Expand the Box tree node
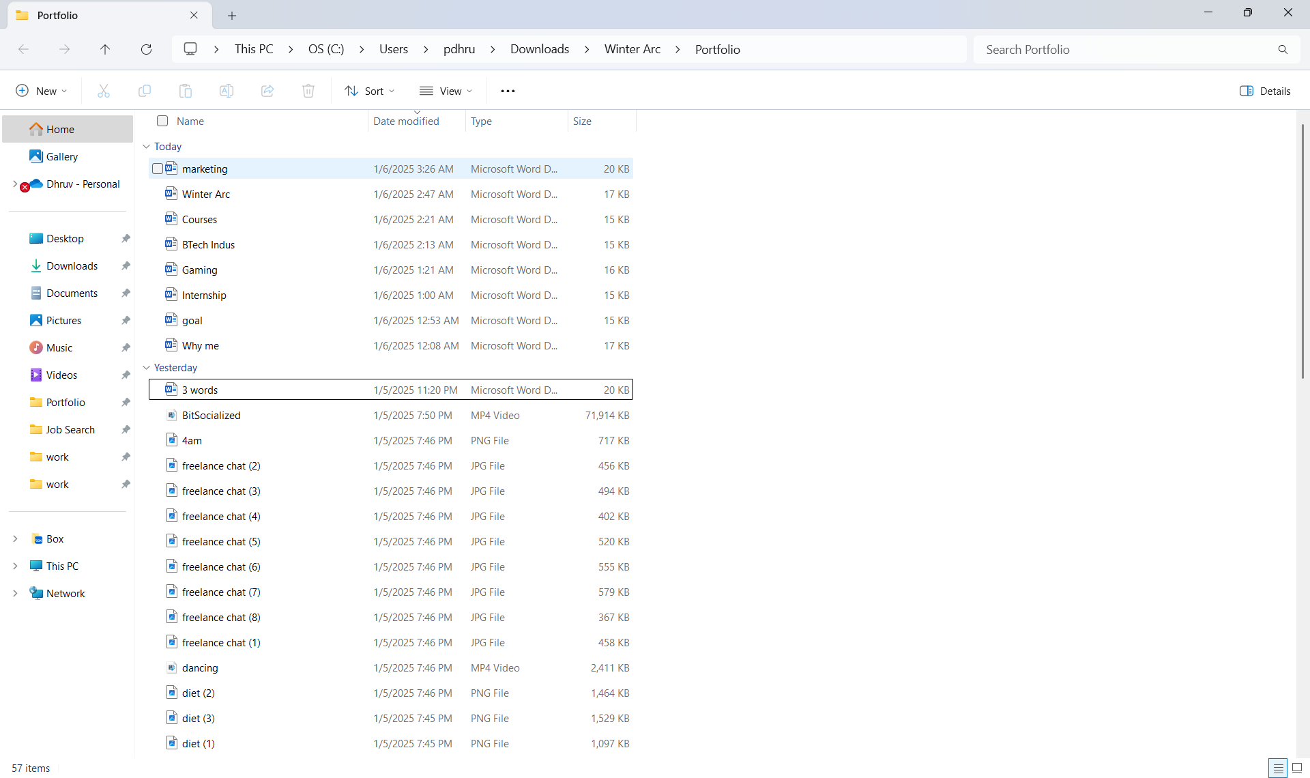 (x=15, y=538)
